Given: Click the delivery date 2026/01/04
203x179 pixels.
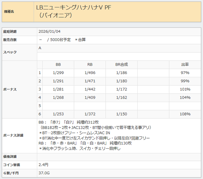Looking at the screenshot, I should [x=49, y=31].
